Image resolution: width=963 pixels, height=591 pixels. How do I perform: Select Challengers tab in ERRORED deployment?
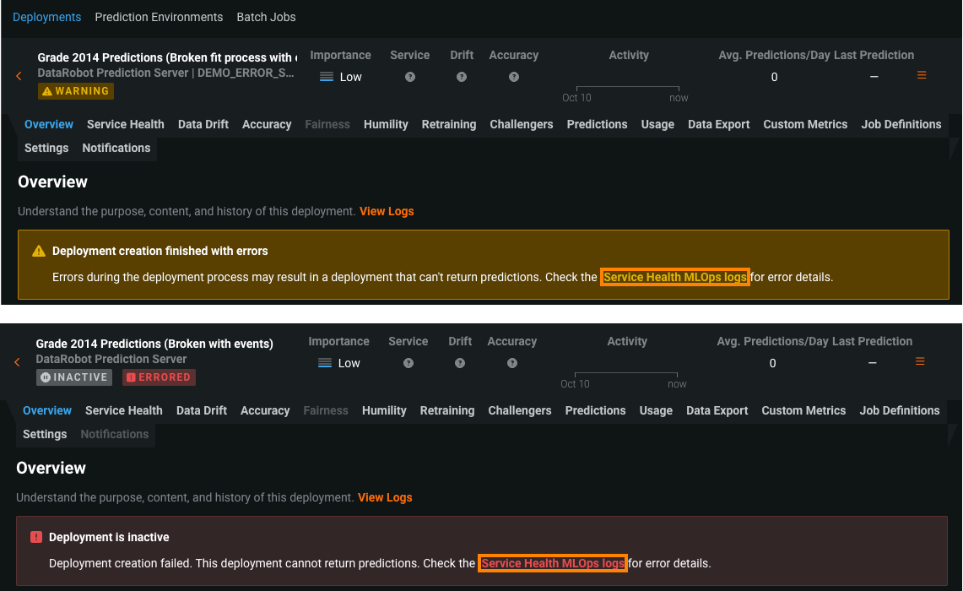[x=520, y=410]
